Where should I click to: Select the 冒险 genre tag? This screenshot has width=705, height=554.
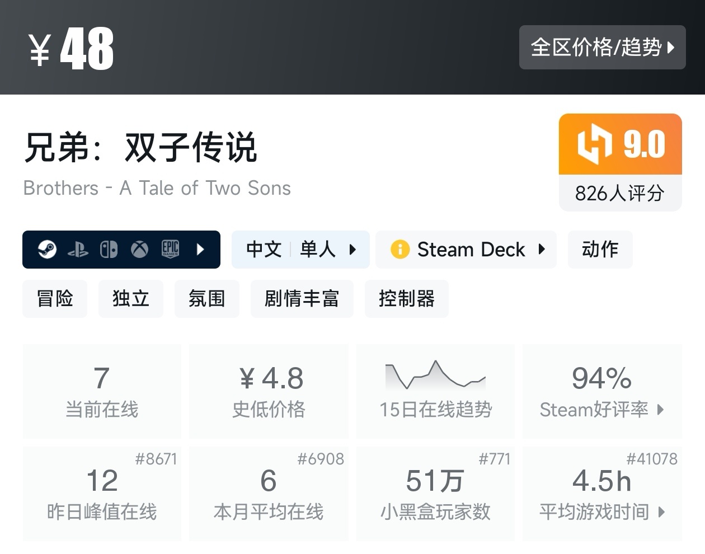click(x=55, y=299)
